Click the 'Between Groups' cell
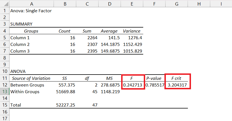 tap(27, 85)
